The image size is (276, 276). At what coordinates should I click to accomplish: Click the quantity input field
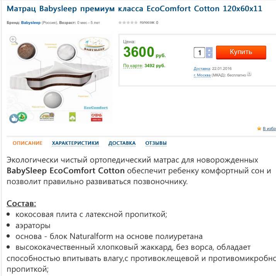coord(200,52)
